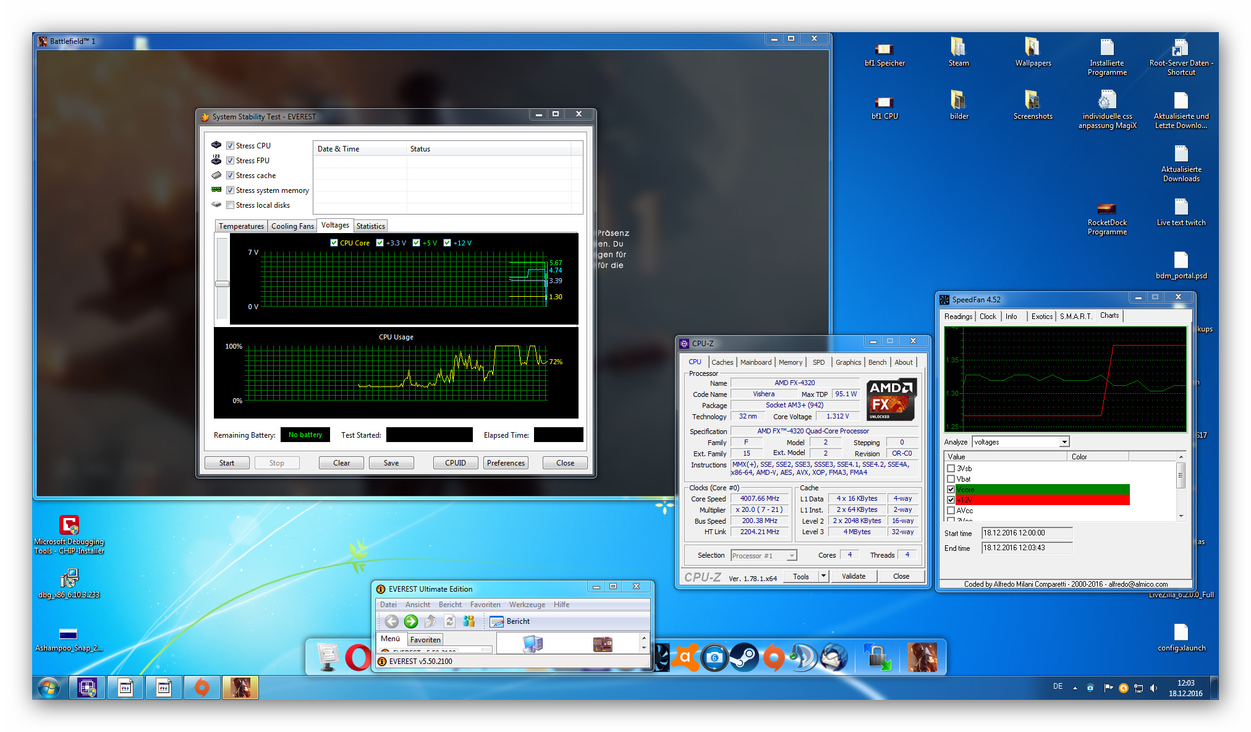Enable Stress local disks checkbox

tap(230, 205)
